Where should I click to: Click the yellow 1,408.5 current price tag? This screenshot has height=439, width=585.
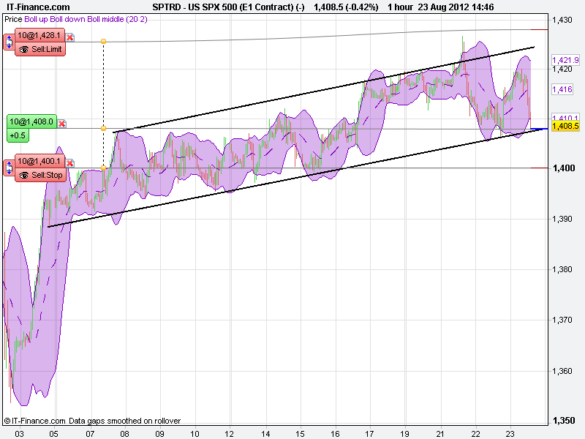(x=565, y=126)
